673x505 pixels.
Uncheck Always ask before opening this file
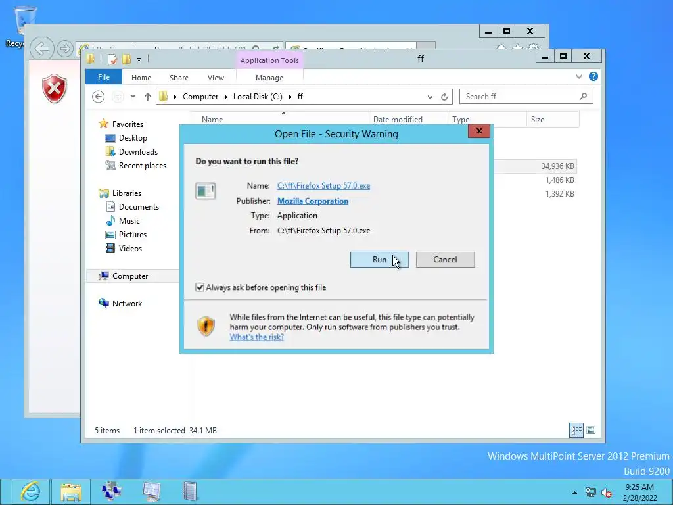point(200,287)
